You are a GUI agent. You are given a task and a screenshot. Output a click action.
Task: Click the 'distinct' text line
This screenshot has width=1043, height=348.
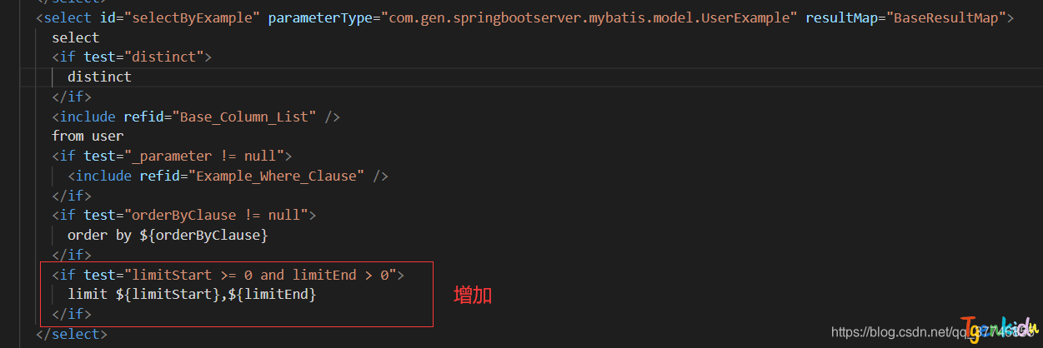click(x=99, y=77)
